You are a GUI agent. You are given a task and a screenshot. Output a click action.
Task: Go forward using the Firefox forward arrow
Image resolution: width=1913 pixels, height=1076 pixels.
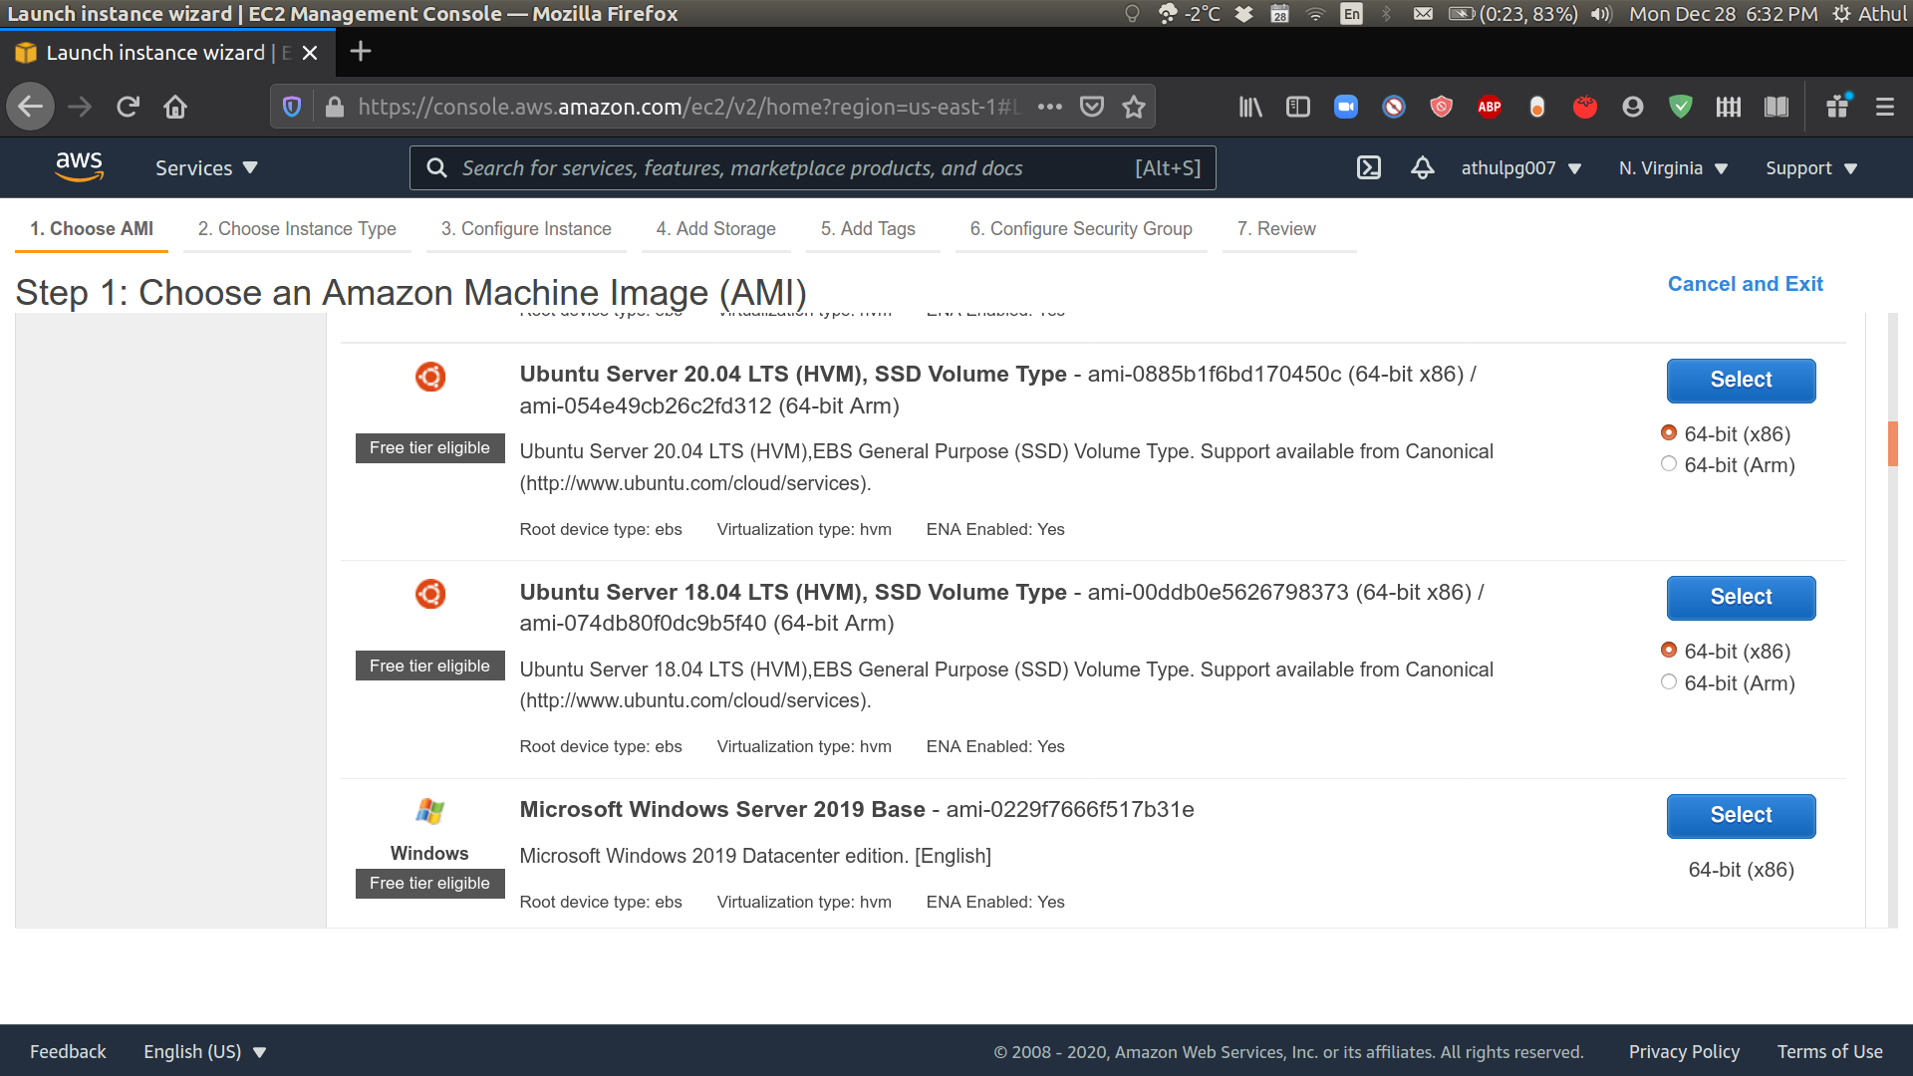(x=80, y=107)
